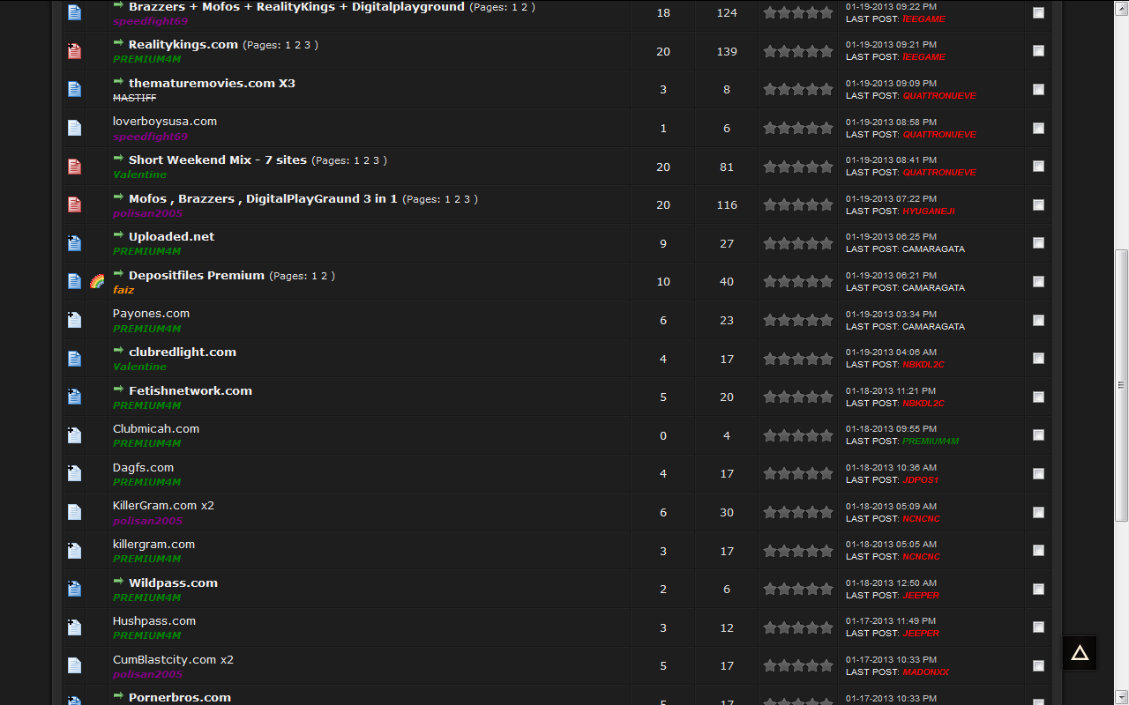Click green unread arrow next to Depositfiles Premium
This screenshot has height=705, width=1129.
pos(118,274)
